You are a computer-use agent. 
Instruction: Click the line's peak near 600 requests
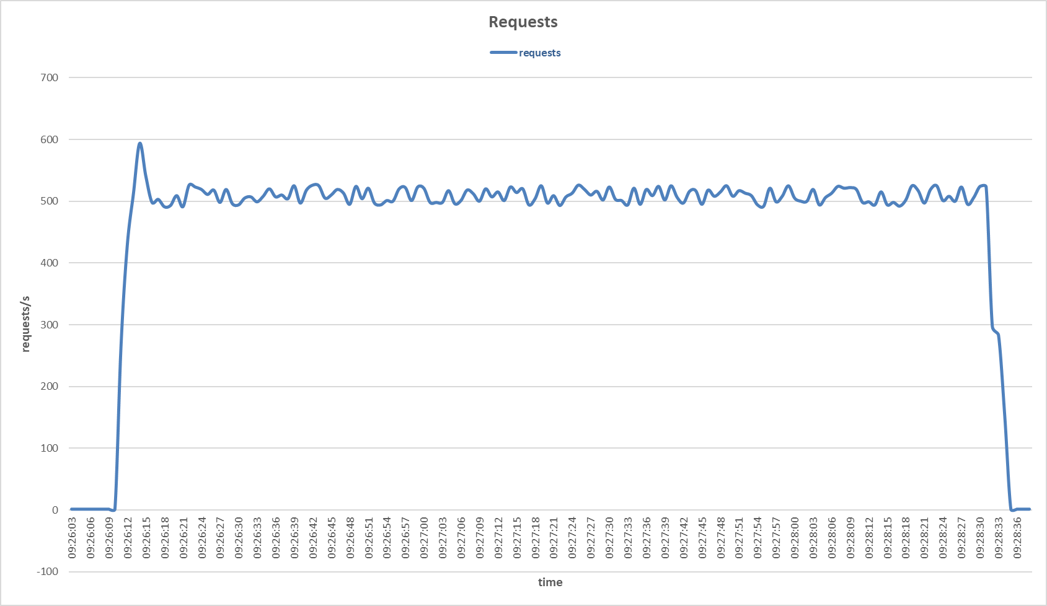coord(140,144)
